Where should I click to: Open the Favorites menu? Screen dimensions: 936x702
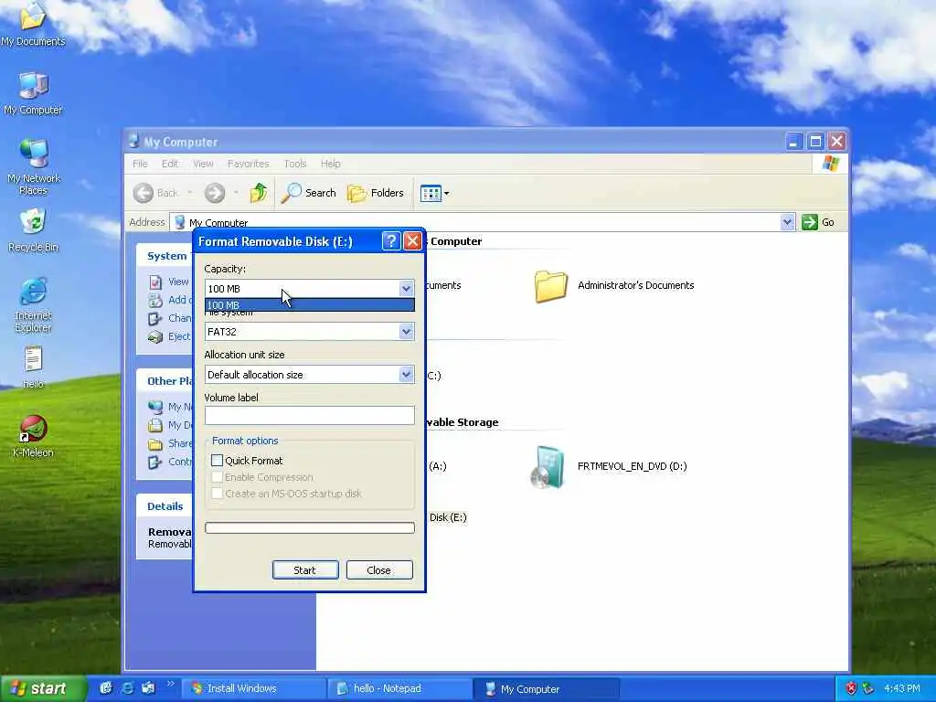pyautogui.click(x=248, y=164)
